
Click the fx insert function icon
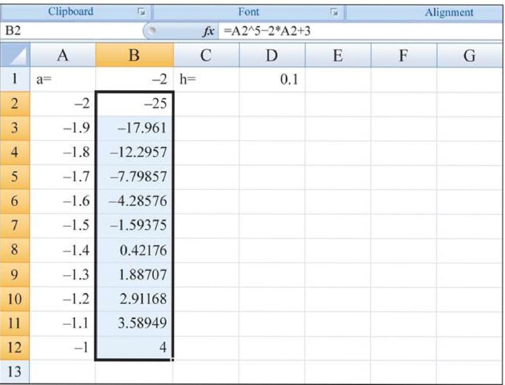[x=208, y=31]
